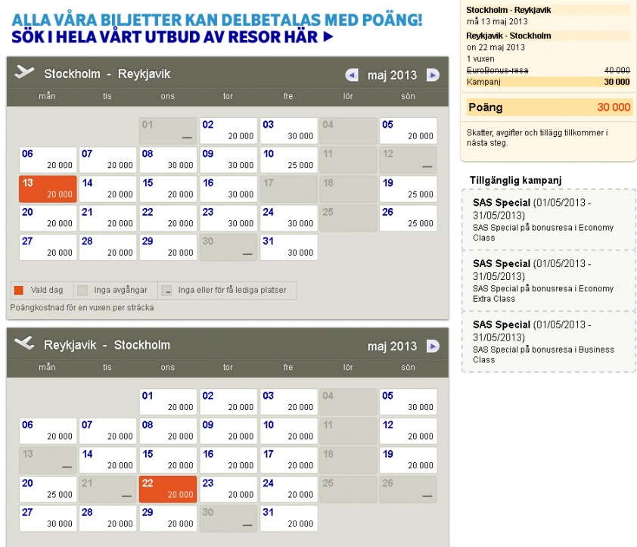
Task: Choose return 27 May costing 30 000
Action: pyautogui.click(x=48, y=518)
